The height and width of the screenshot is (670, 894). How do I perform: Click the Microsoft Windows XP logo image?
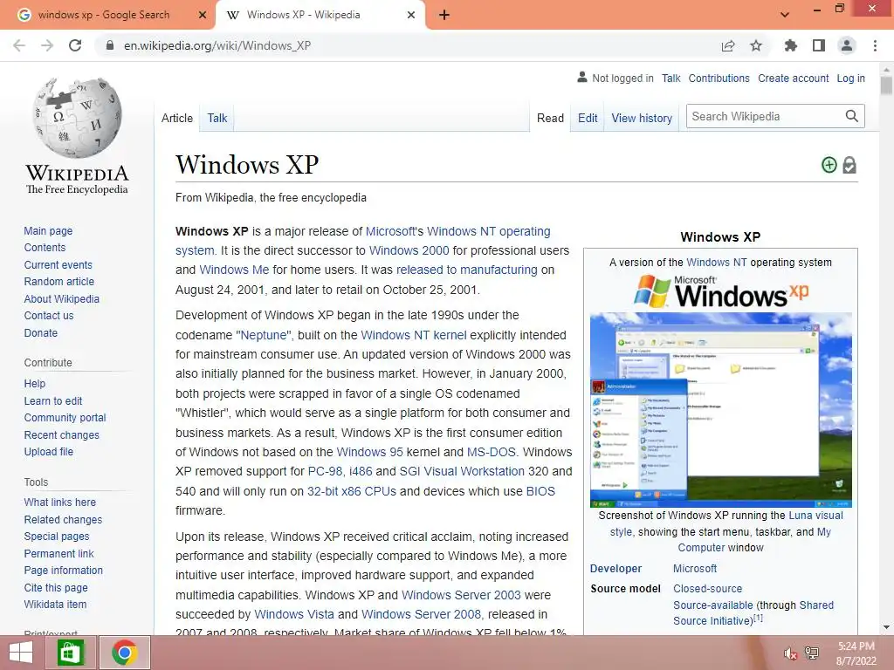(x=720, y=291)
